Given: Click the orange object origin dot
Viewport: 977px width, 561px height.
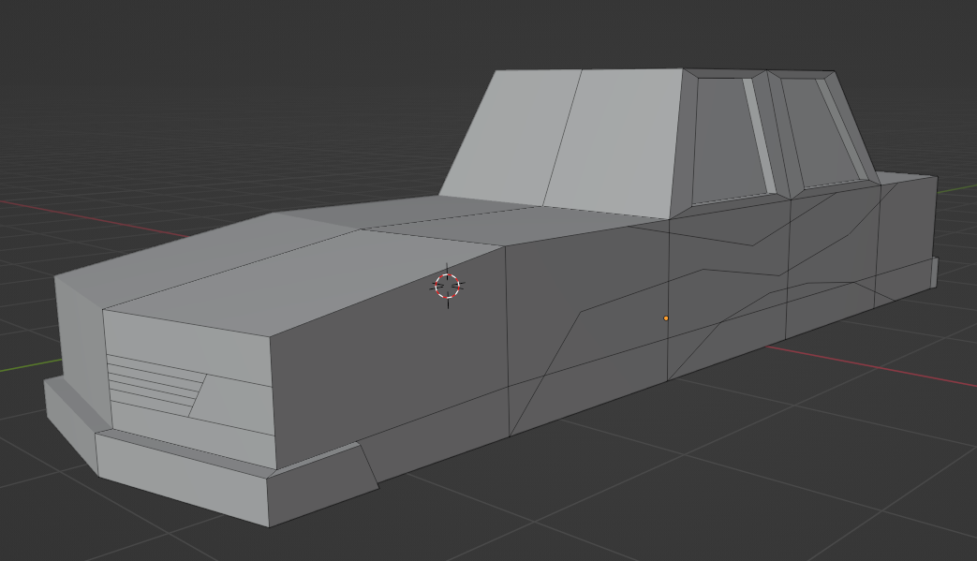Looking at the screenshot, I should 666,318.
